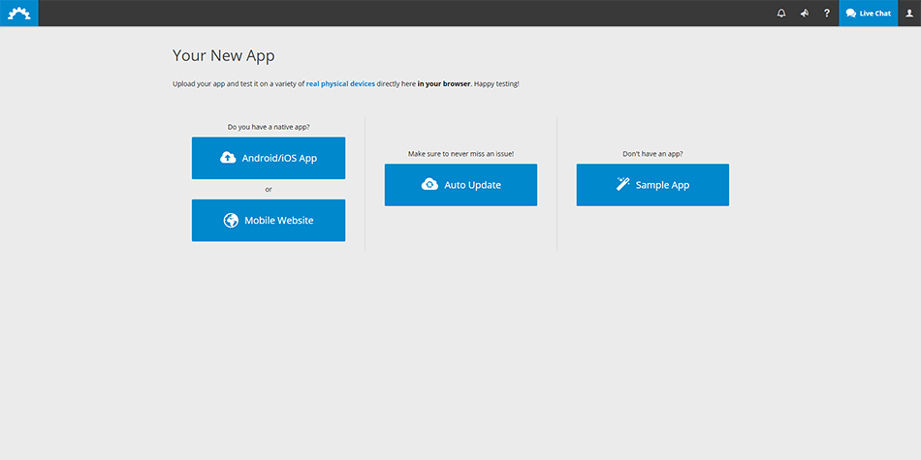Start a Live Chat session
Viewport: 921px width, 460px height.
(868, 13)
